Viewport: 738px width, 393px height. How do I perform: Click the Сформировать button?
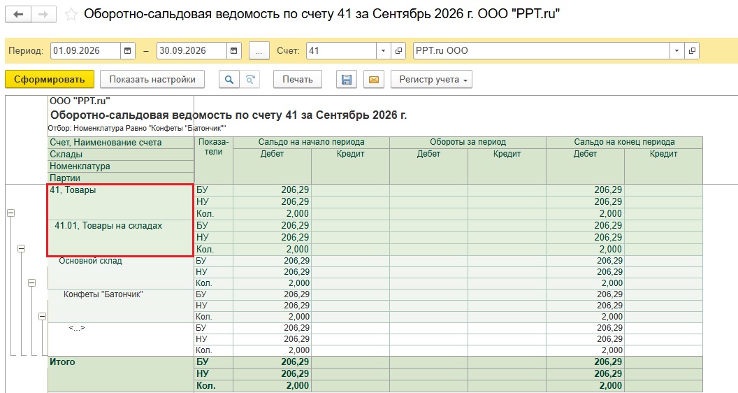click(50, 79)
